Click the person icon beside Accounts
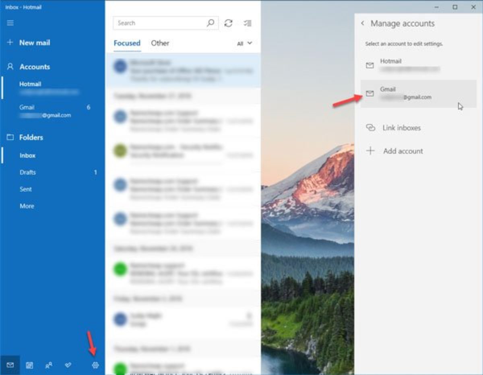This screenshot has width=483, height=375. [x=10, y=67]
